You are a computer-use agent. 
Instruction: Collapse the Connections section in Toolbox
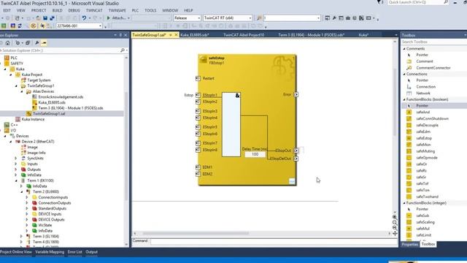(x=404, y=74)
